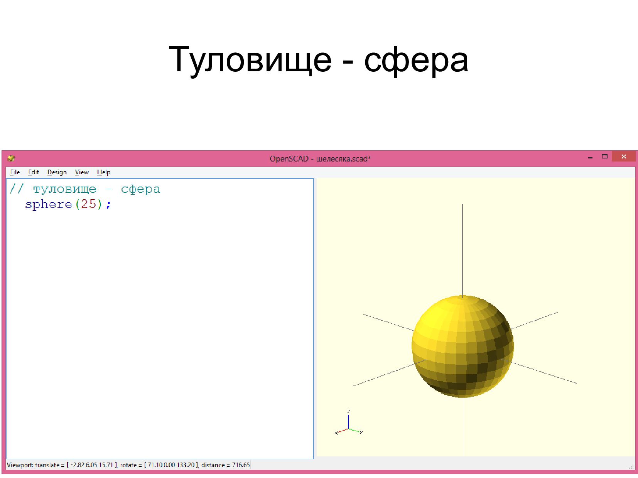This screenshot has width=638, height=478.
Task: Click the window resize grip at bottom-right corner
Action: pos(631,466)
